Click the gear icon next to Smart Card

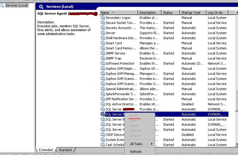tap(103, 43)
